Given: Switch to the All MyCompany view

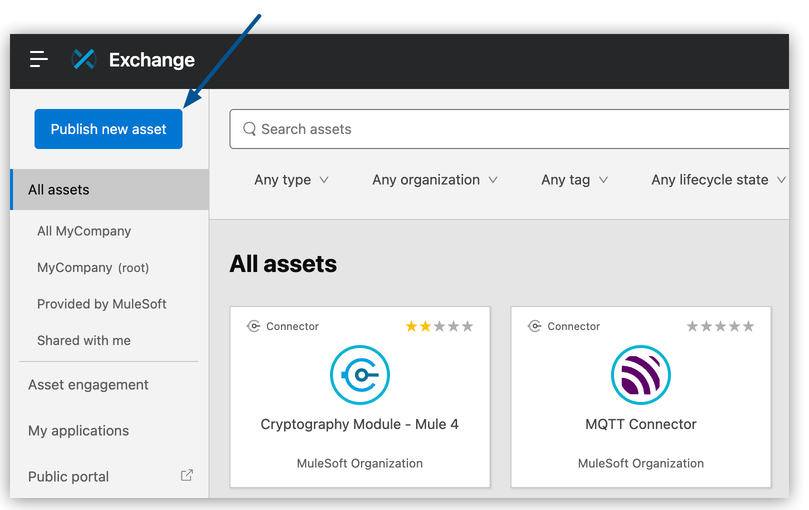Looking at the screenshot, I should pyautogui.click(x=84, y=230).
